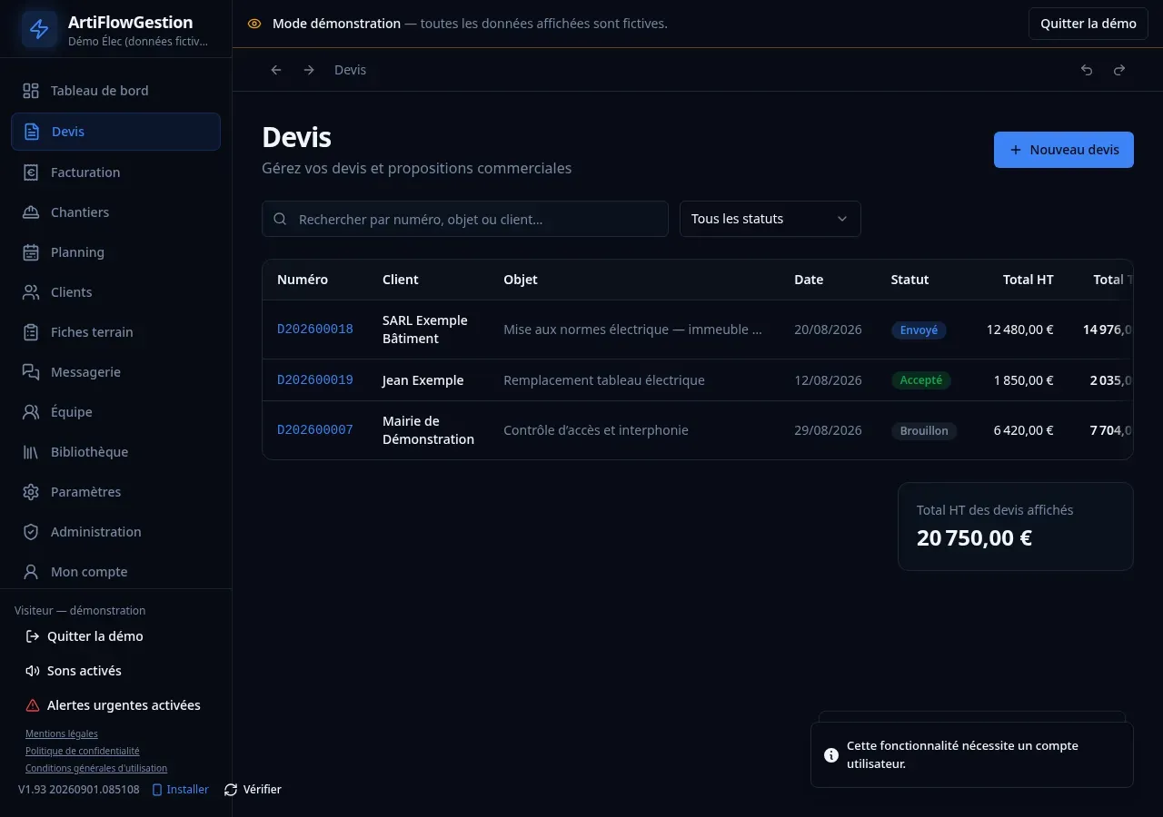Click the Mon compte person icon
Viewport: 1163px width, 817px height.
pos(31,572)
